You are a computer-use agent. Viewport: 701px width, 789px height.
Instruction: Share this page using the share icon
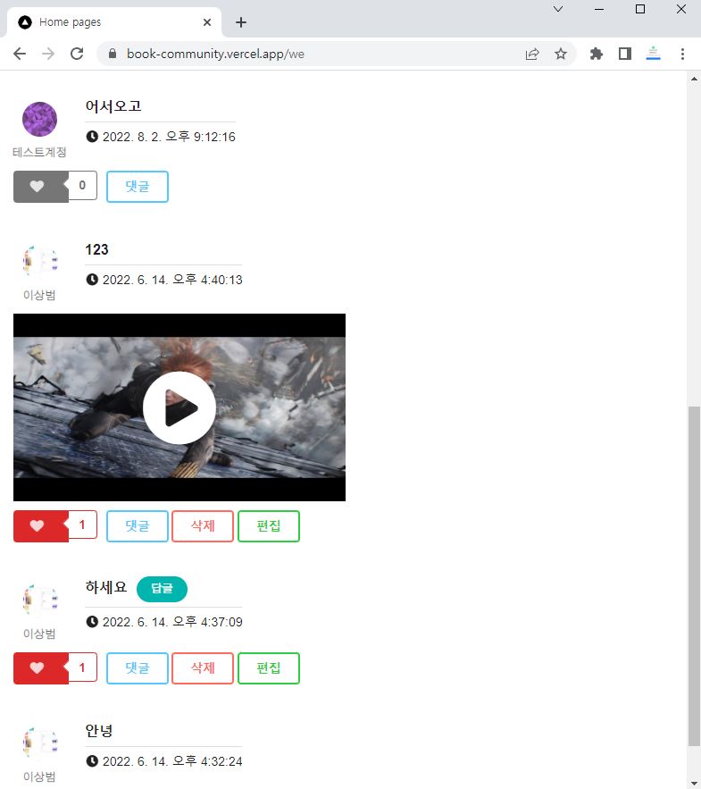[x=532, y=54]
